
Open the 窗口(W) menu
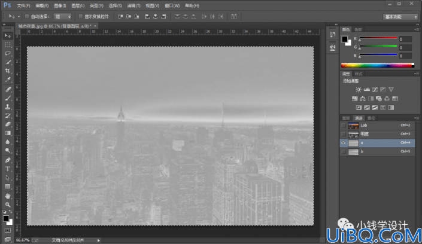172,5
